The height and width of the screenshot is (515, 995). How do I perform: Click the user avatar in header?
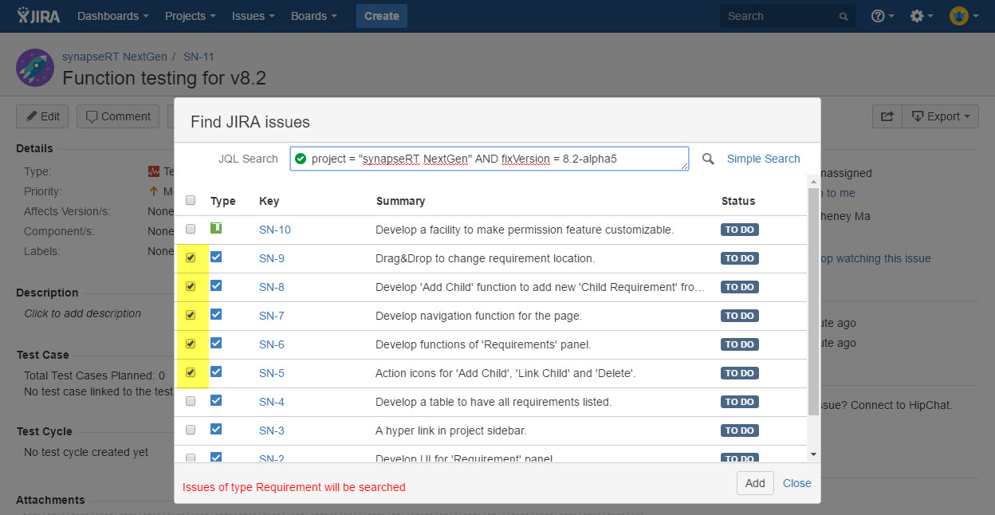959,16
